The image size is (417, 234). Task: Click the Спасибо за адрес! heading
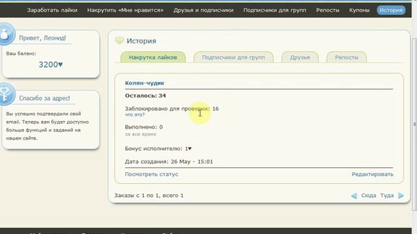tap(44, 98)
